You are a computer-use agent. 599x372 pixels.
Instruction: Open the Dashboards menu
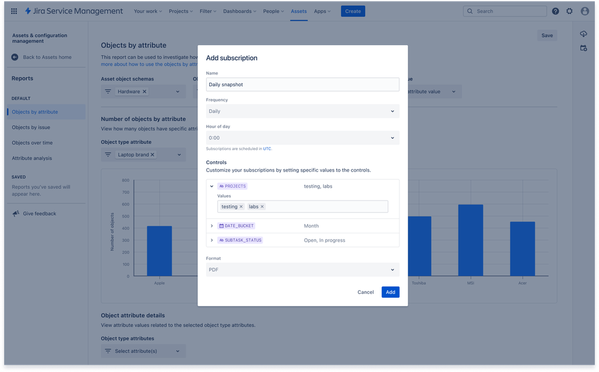pos(239,11)
